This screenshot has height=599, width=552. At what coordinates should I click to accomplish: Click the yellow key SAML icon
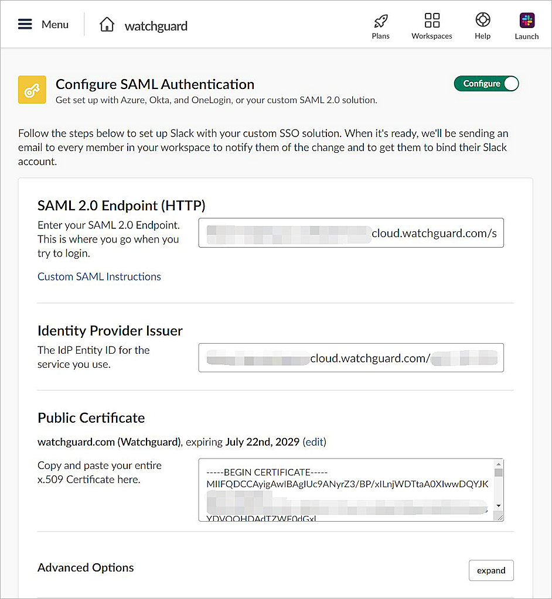(32, 90)
